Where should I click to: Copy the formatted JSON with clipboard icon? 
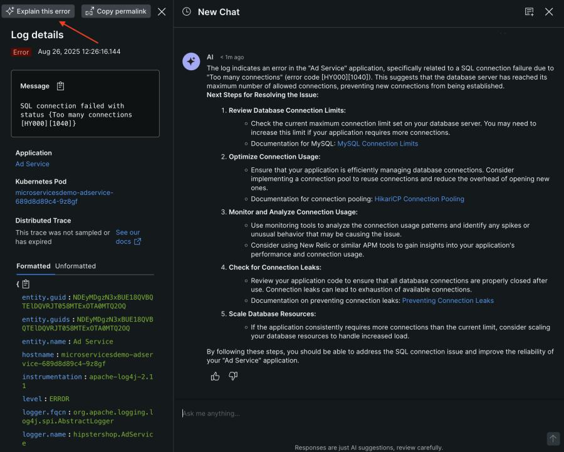tap(26, 284)
